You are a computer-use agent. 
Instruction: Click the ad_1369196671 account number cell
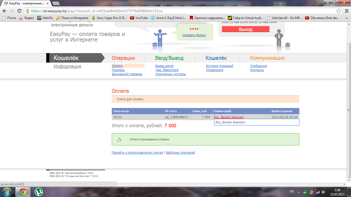pos(177,117)
